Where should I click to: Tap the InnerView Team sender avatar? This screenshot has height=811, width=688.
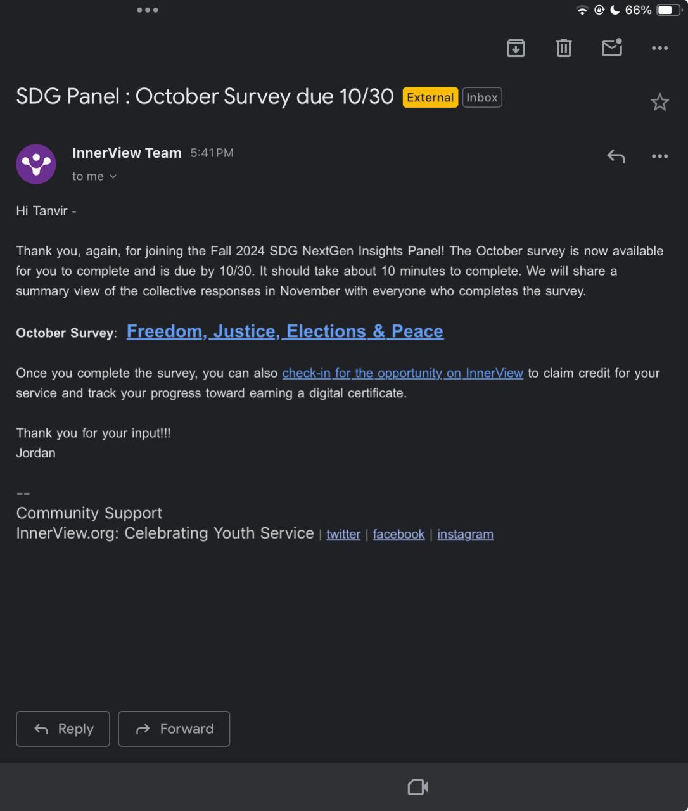36,164
